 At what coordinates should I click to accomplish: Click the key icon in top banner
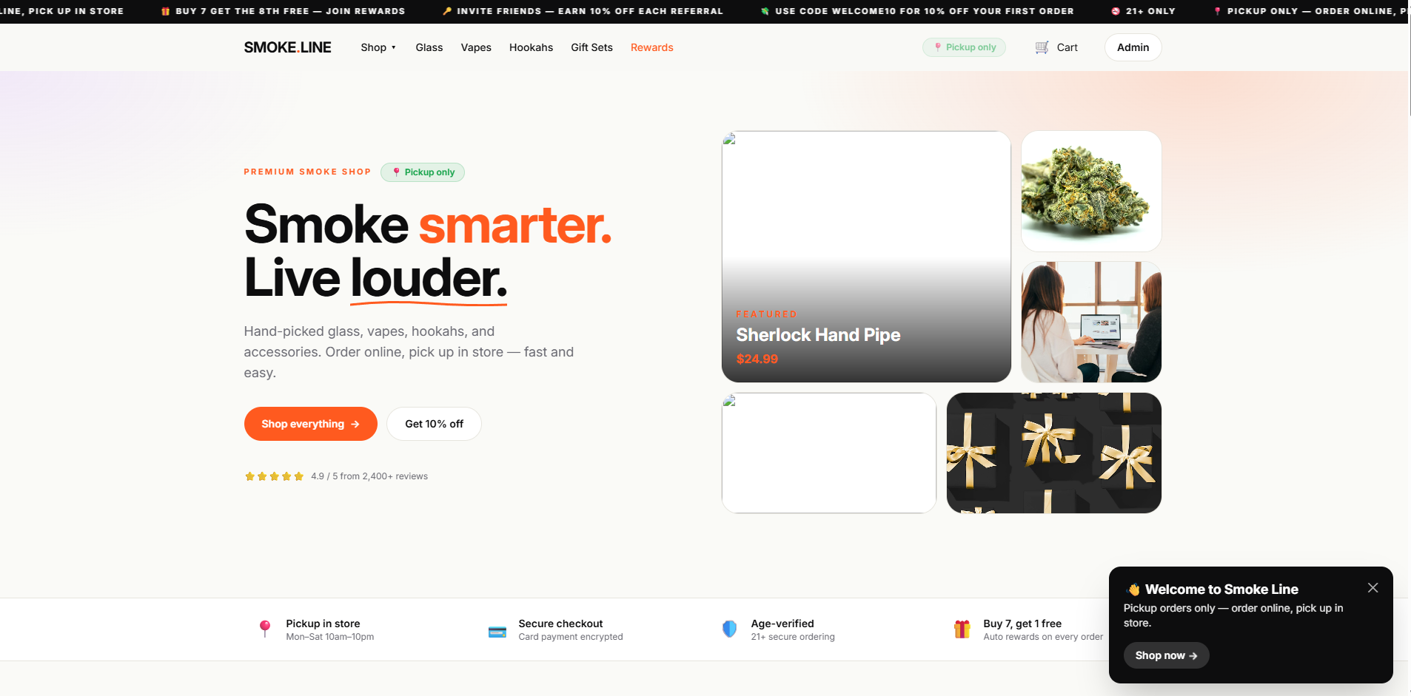point(447,11)
